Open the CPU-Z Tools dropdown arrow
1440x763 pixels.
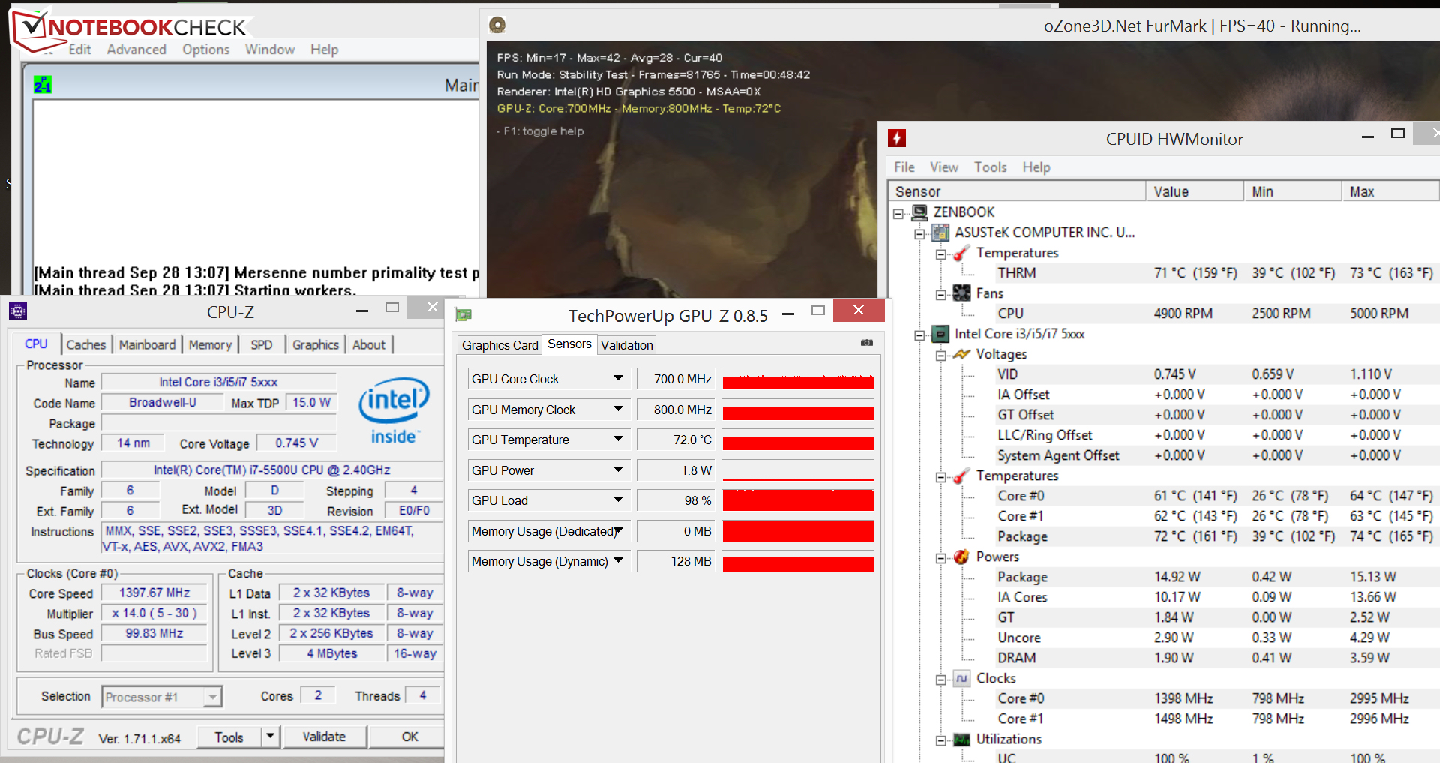pyautogui.click(x=270, y=737)
